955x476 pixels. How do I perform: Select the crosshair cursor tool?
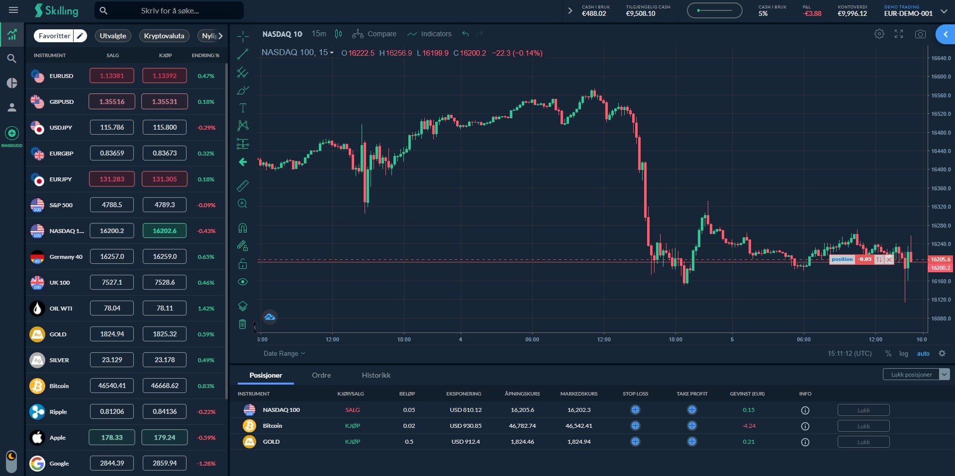click(243, 36)
